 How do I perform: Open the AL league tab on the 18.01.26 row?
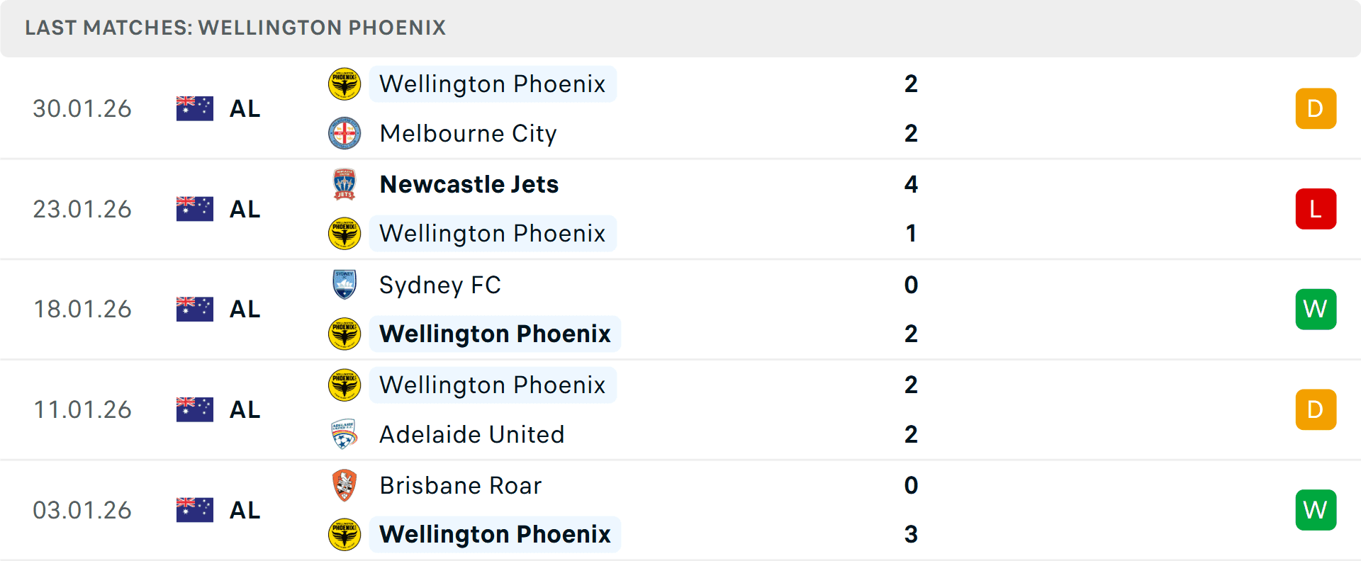pos(245,309)
